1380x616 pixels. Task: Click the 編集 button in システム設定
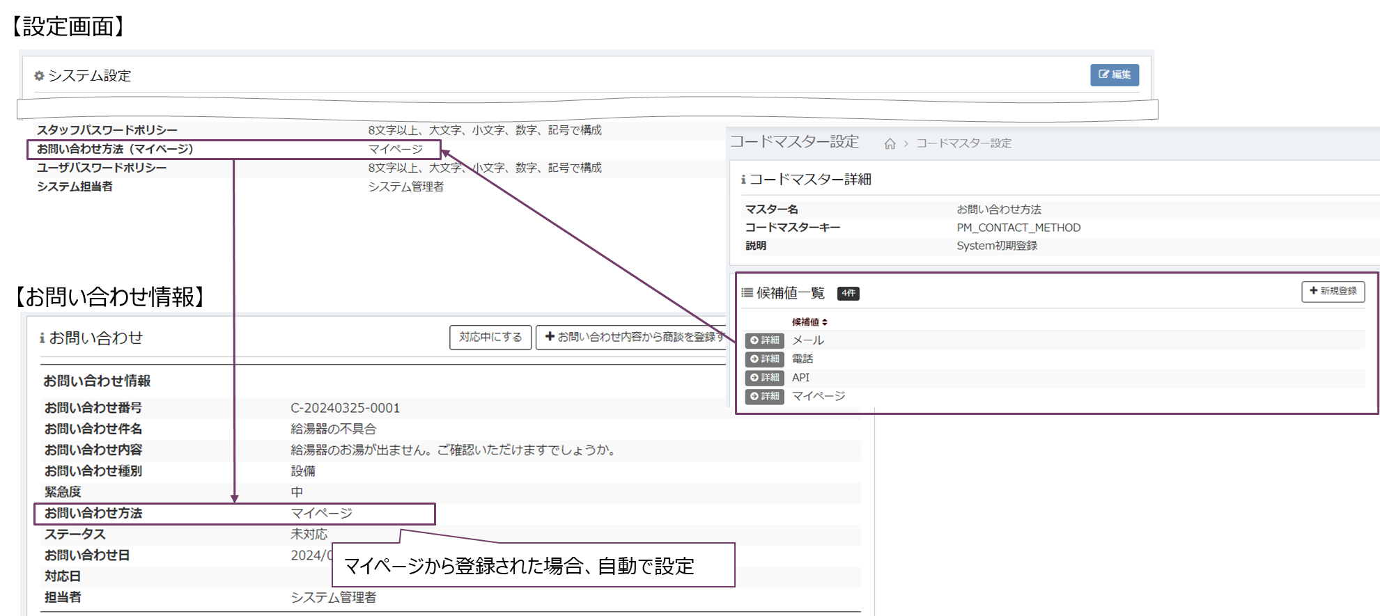[1114, 75]
